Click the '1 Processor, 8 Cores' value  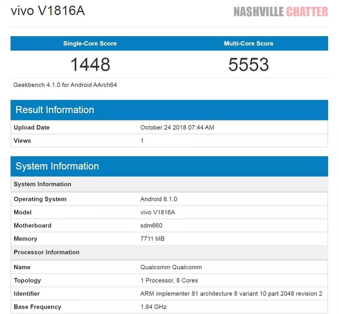point(169,281)
